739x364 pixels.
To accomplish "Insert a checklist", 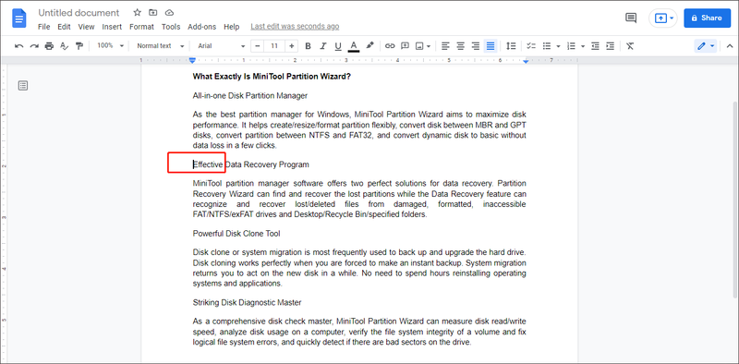I will tap(531, 46).
